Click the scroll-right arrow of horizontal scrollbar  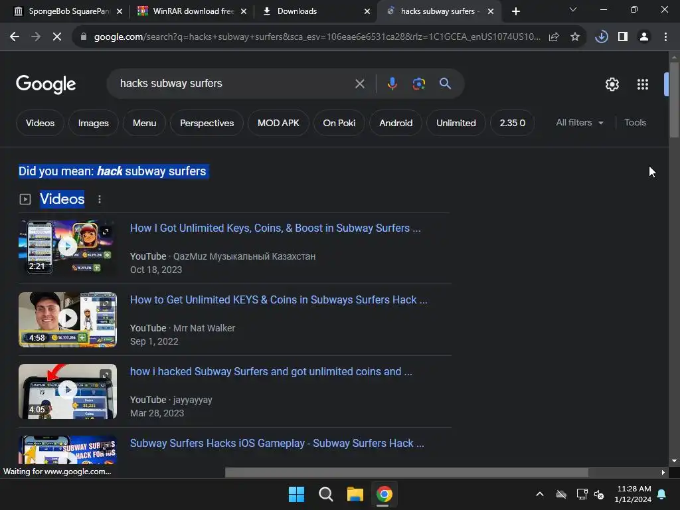663,472
